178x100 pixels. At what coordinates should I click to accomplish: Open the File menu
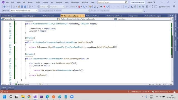(7, 2)
